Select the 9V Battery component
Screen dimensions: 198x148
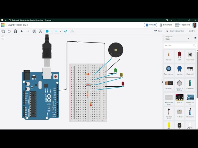[169, 85]
